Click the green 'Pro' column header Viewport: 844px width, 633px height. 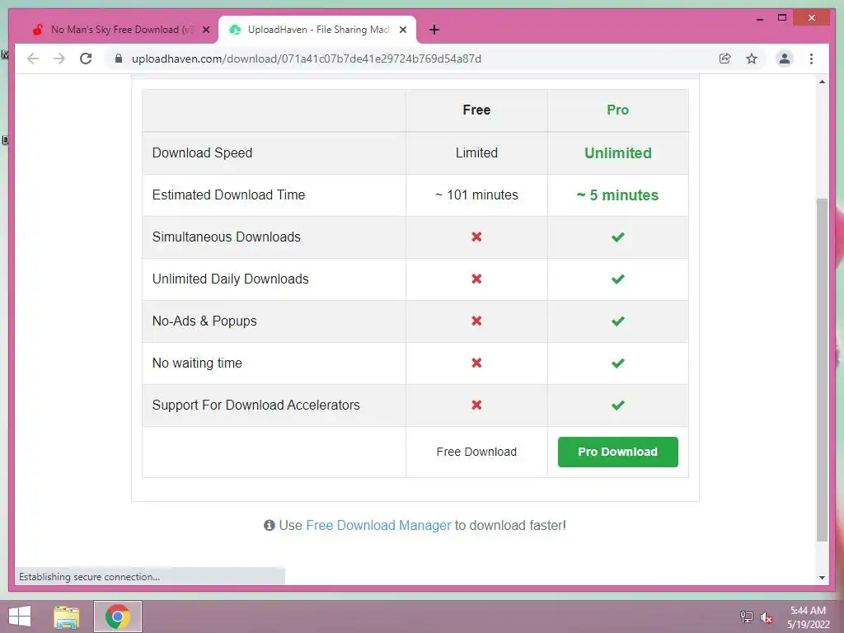(x=618, y=110)
